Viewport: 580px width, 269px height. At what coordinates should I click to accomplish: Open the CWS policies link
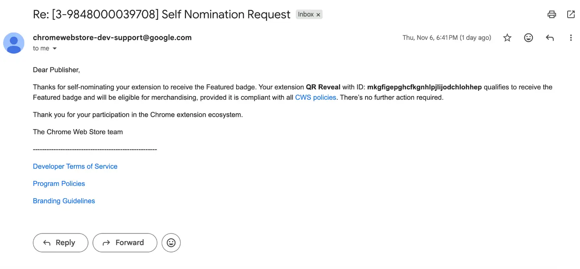tap(316, 97)
